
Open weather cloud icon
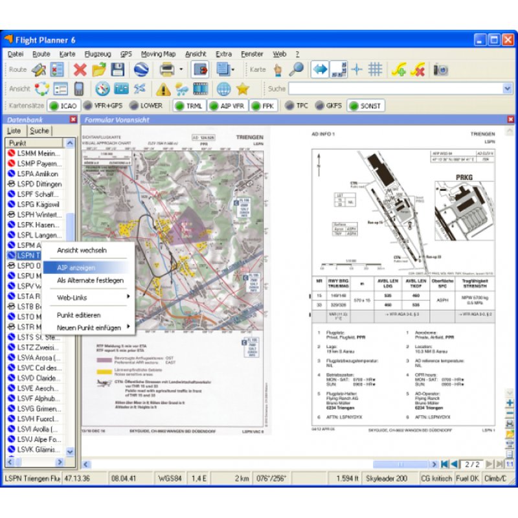click(182, 89)
